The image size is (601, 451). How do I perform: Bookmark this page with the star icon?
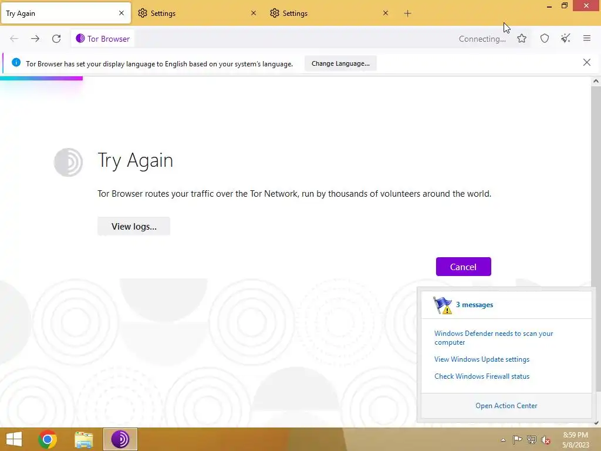point(522,38)
